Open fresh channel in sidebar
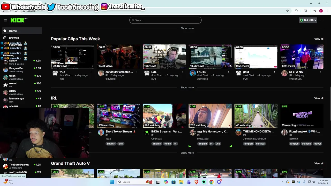 click(x=22, y=77)
